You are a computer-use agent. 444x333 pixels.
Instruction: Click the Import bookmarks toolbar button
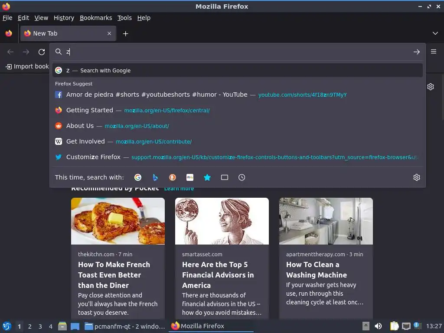click(27, 66)
